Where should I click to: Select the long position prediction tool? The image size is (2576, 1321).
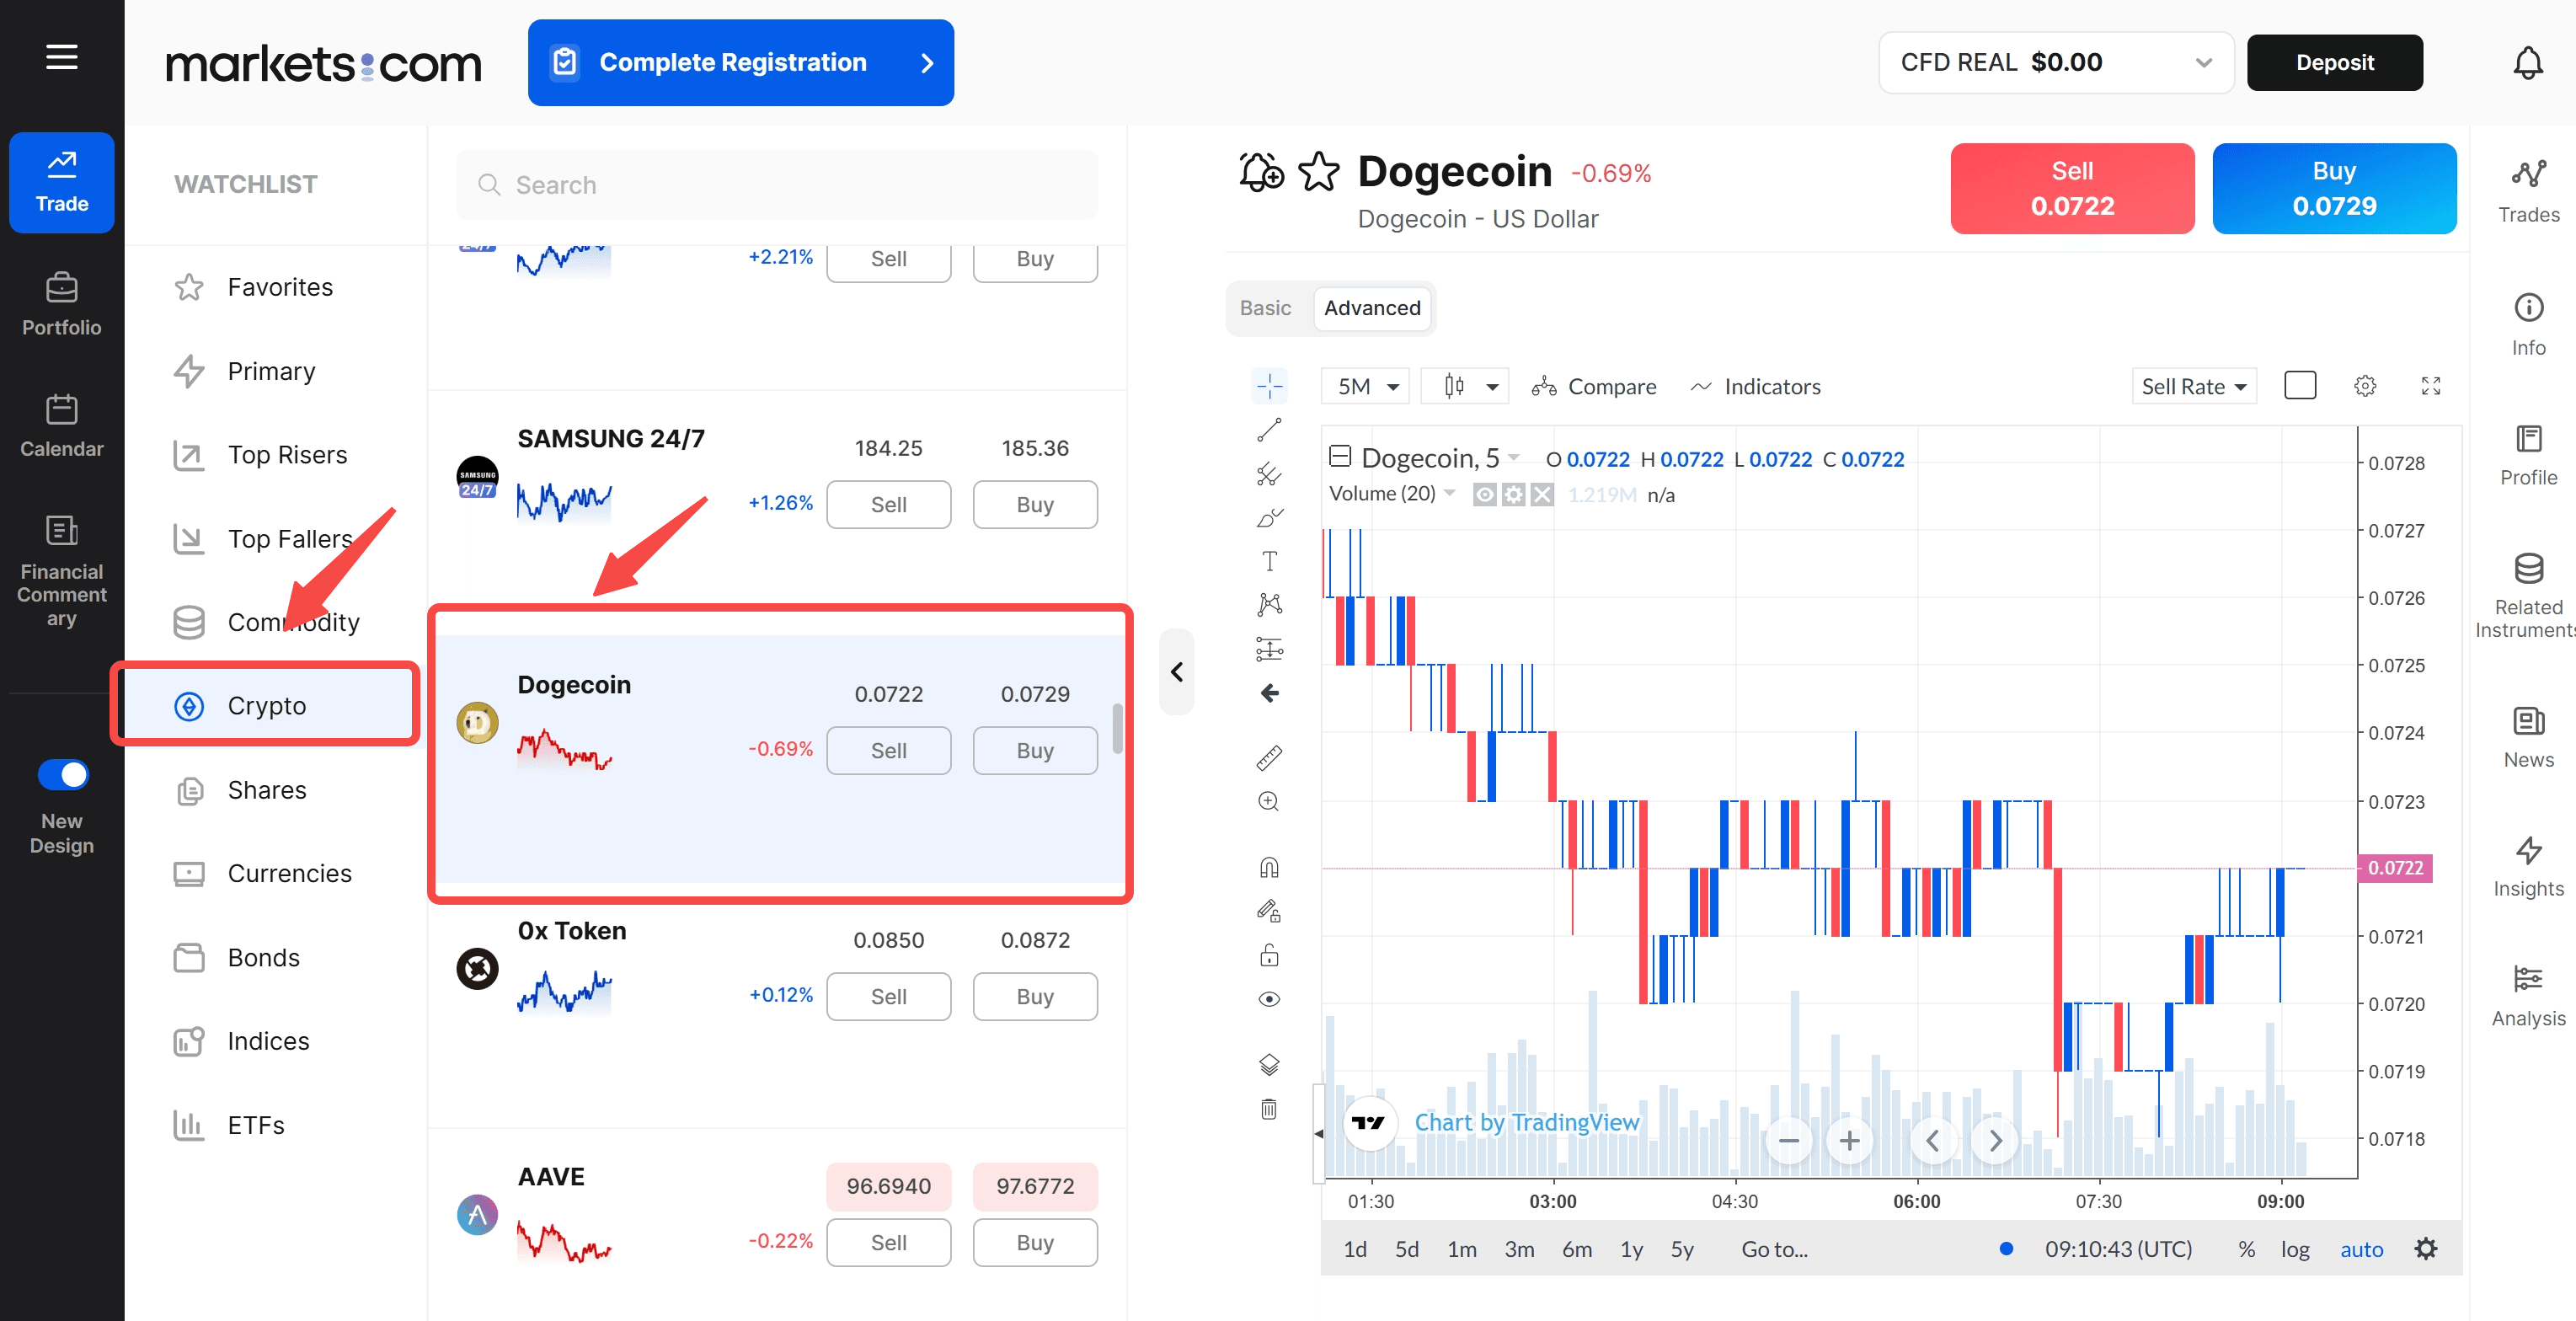tap(1269, 649)
